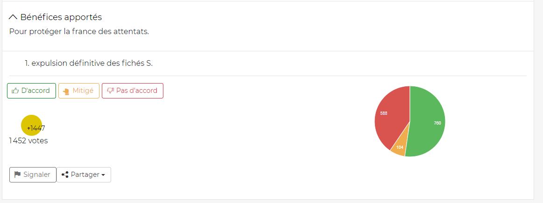This screenshot has height=203, width=543.
Task: Click the yellow +1447 badge
Action: coord(31,125)
